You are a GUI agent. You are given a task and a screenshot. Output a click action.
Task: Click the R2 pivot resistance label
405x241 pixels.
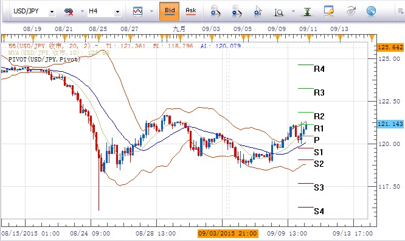coord(319,116)
